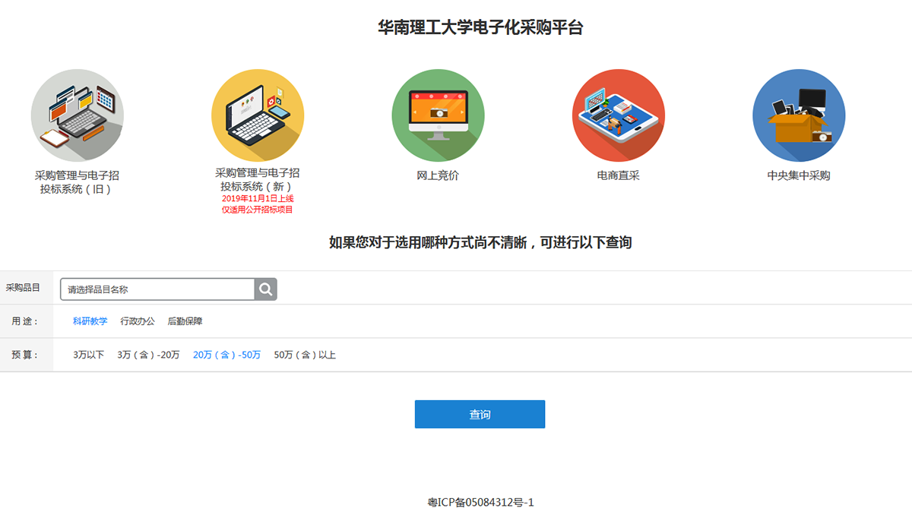Image resolution: width=912 pixels, height=508 pixels.
Task: Click the 网上竞价 monitor icon
Action: coord(438,115)
